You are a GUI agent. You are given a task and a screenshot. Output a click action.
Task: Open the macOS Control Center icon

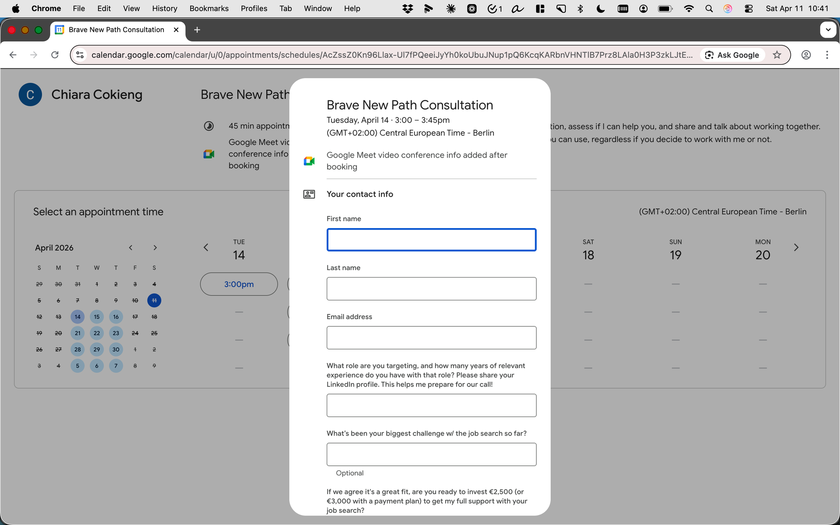click(748, 8)
